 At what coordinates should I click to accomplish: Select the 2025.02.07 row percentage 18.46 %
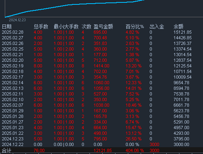pyautogui.click(x=133, y=105)
